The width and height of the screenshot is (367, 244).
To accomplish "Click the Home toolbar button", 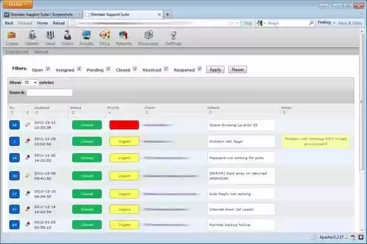I will [42, 23].
